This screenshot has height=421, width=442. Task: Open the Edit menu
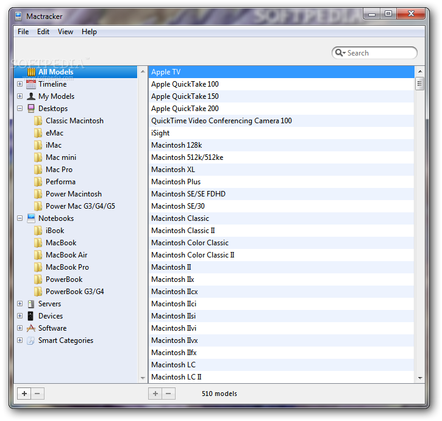click(x=43, y=32)
